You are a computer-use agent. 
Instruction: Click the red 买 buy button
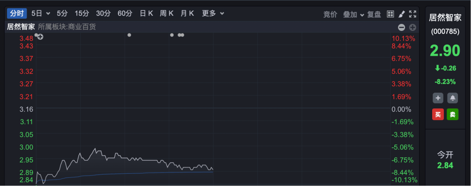[438, 114]
